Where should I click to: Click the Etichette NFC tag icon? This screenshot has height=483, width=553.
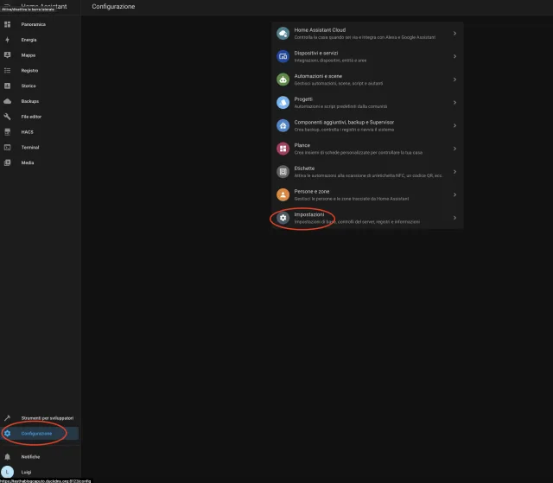283,172
